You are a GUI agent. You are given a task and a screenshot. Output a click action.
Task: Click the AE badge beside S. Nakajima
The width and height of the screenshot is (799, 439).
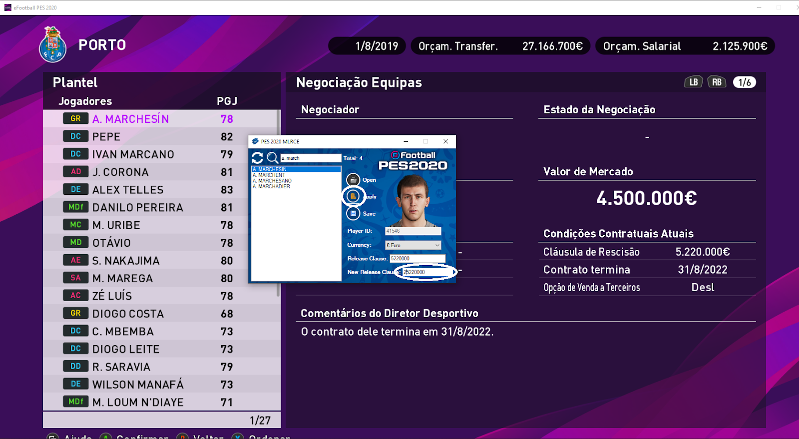coord(76,260)
